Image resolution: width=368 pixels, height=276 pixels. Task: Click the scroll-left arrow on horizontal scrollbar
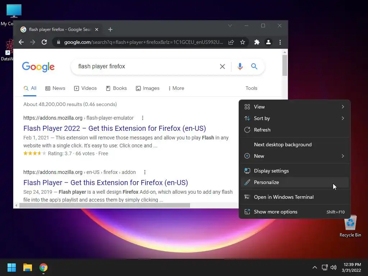[x=16, y=206]
